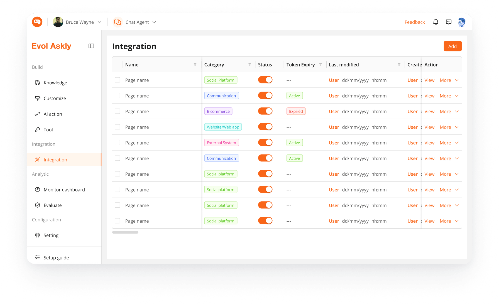
Task: Expand the Bruce Wayne account dropdown
Action: click(99, 22)
